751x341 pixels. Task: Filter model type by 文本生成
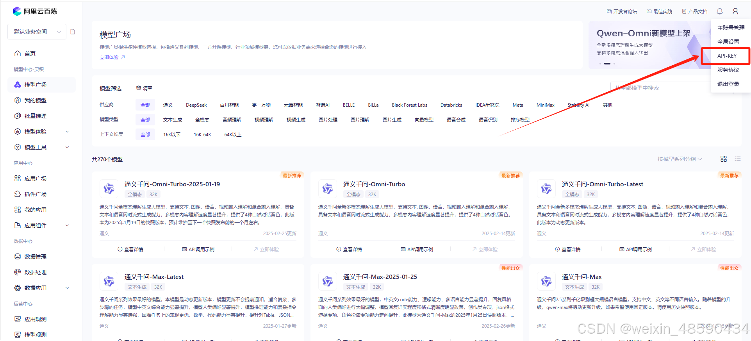click(x=173, y=120)
